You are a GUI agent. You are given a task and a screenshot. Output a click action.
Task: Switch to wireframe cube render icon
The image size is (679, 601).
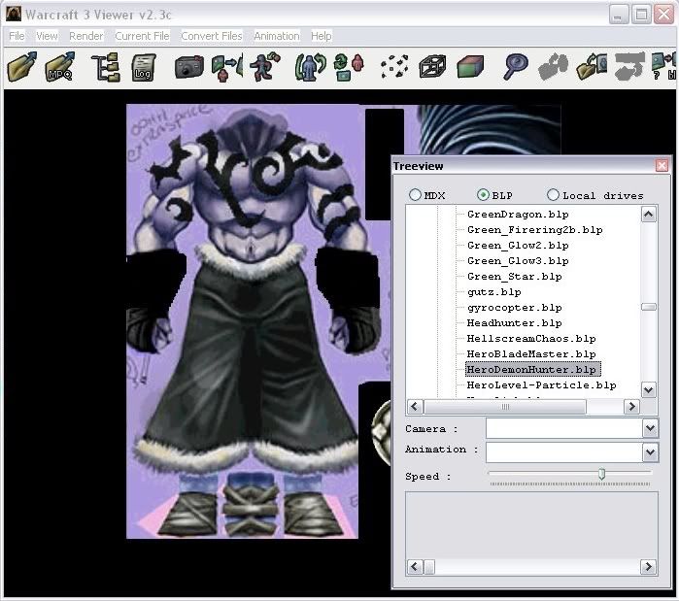432,67
